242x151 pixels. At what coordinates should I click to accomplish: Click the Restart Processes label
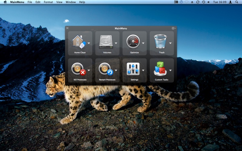pos(107,80)
